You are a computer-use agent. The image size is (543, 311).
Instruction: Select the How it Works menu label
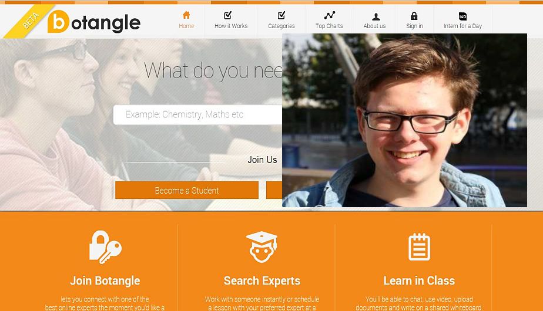[231, 26]
